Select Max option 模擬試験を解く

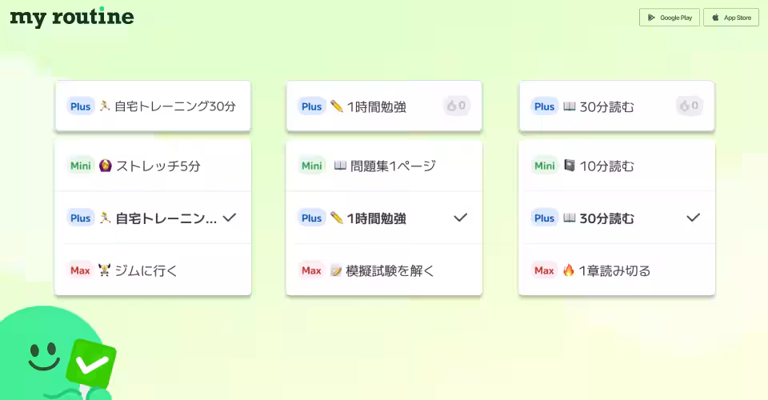coord(384,270)
